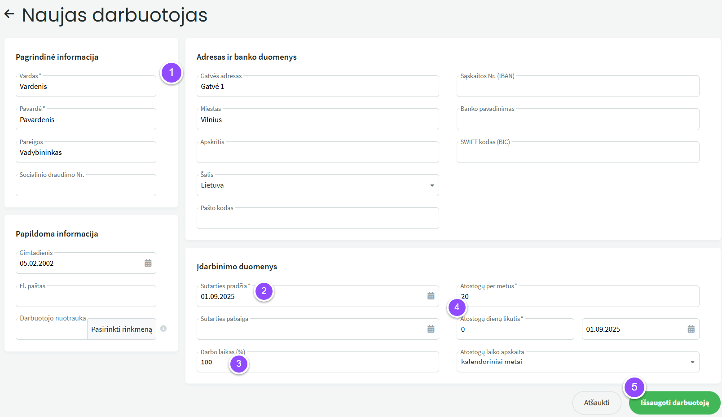Select the Pašto kodas field
This screenshot has height=417, width=722.
pos(317,219)
